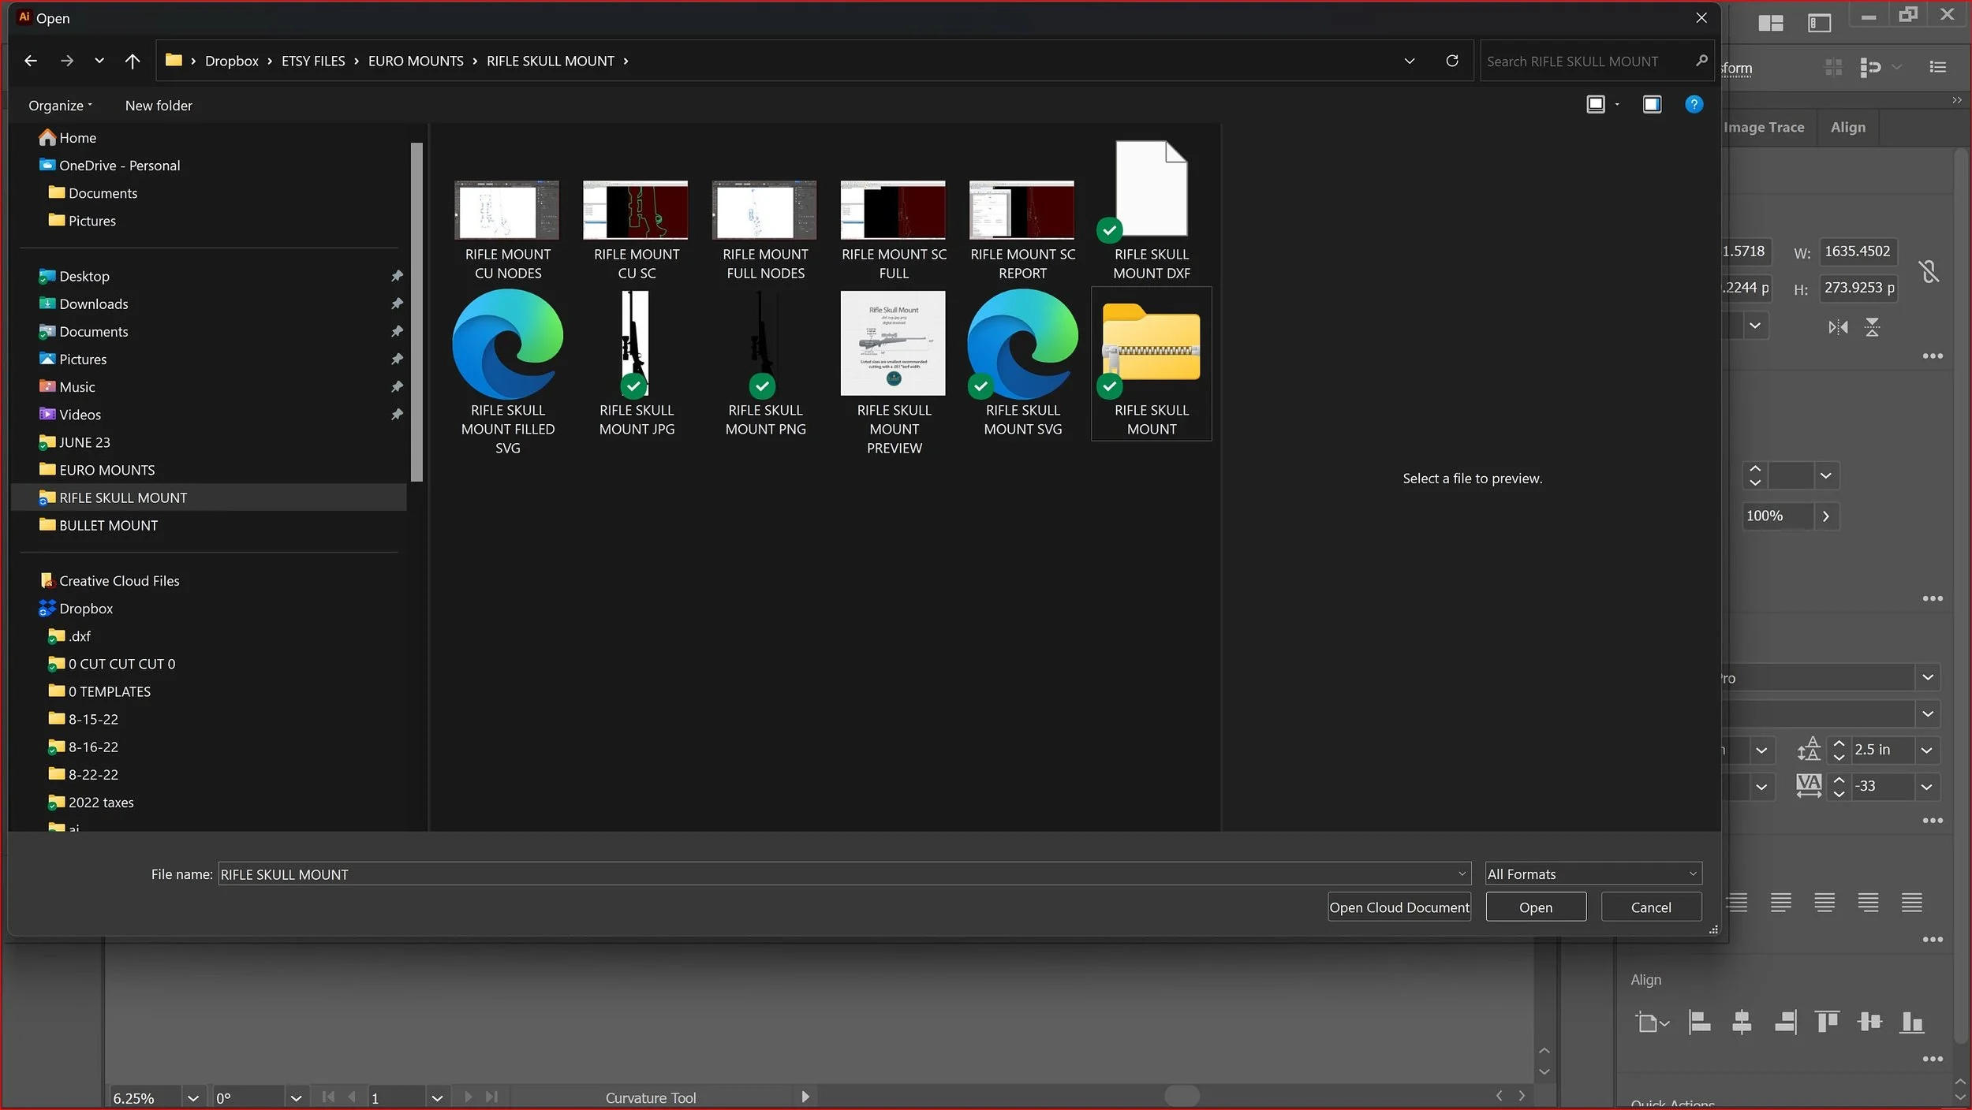
Task: Click the Up one level arrow
Action: 133,61
